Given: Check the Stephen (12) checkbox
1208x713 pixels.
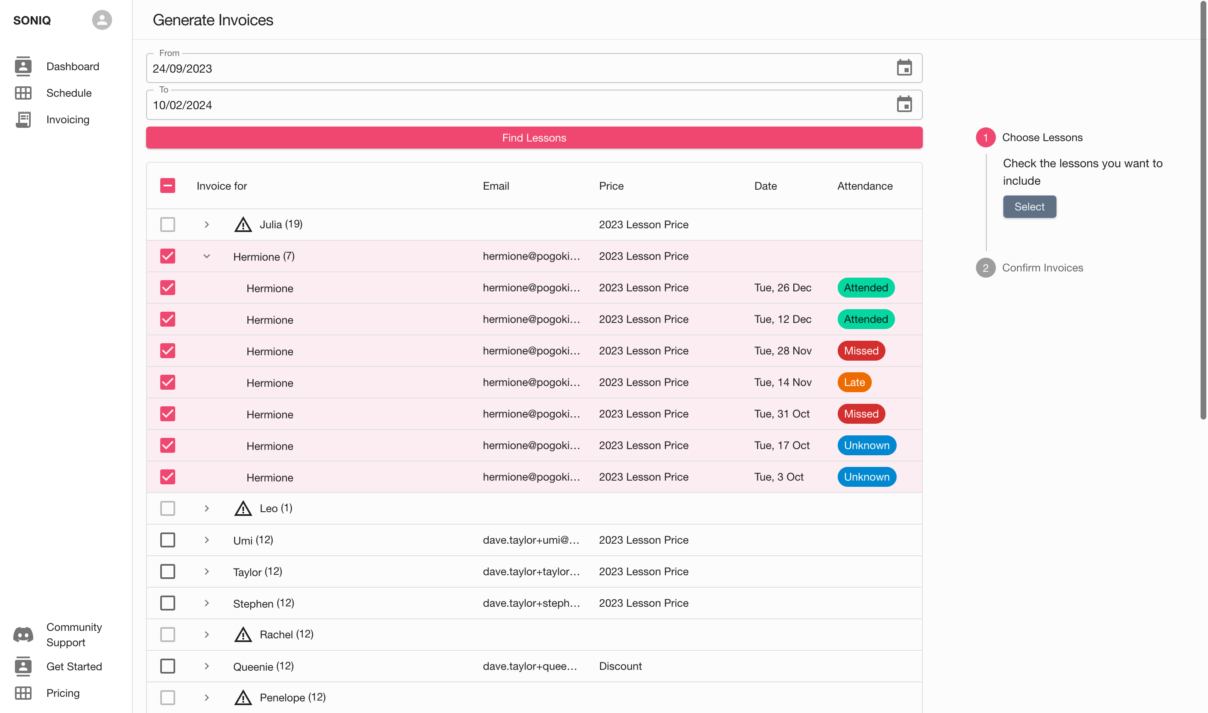Looking at the screenshot, I should tap(167, 603).
